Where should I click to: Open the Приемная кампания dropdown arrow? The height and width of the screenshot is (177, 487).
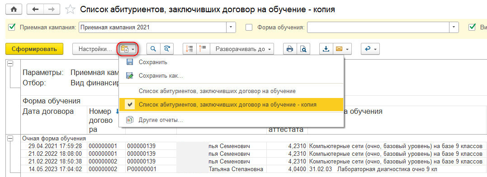coord(231,27)
